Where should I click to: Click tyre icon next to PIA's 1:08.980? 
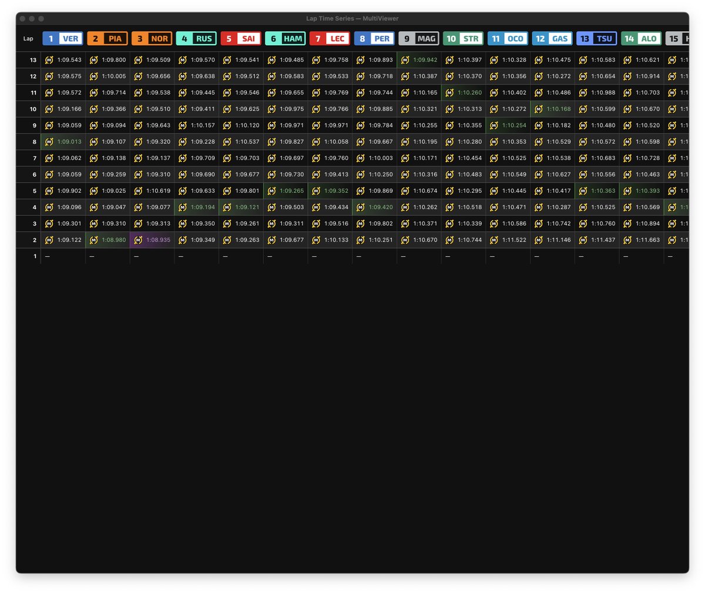93,240
